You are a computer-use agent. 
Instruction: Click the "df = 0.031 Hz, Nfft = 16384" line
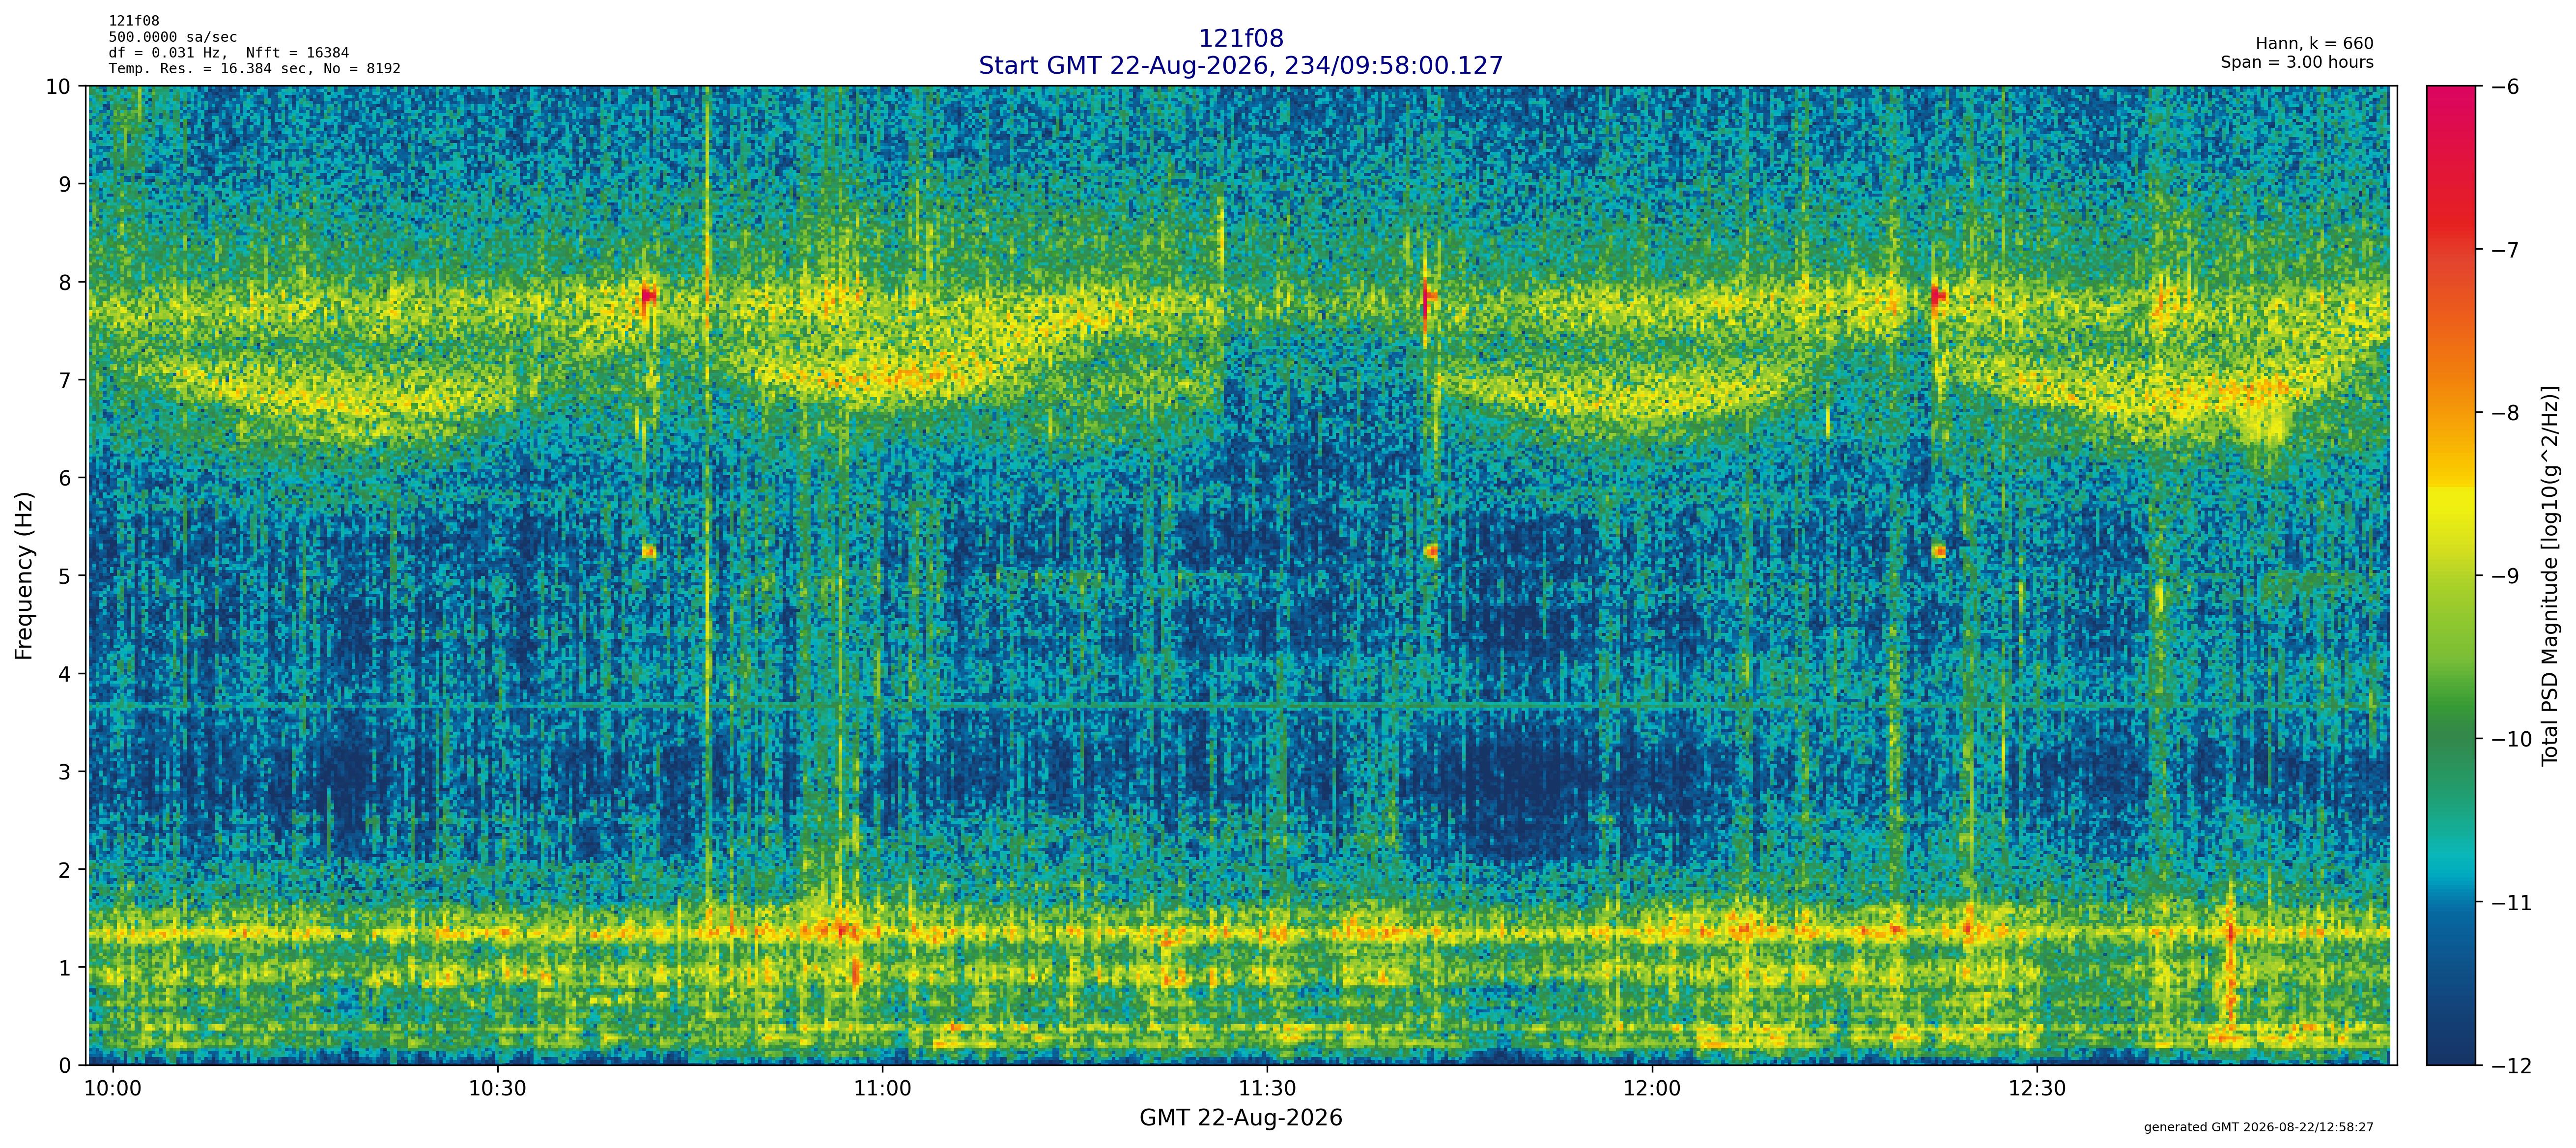[x=229, y=53]
